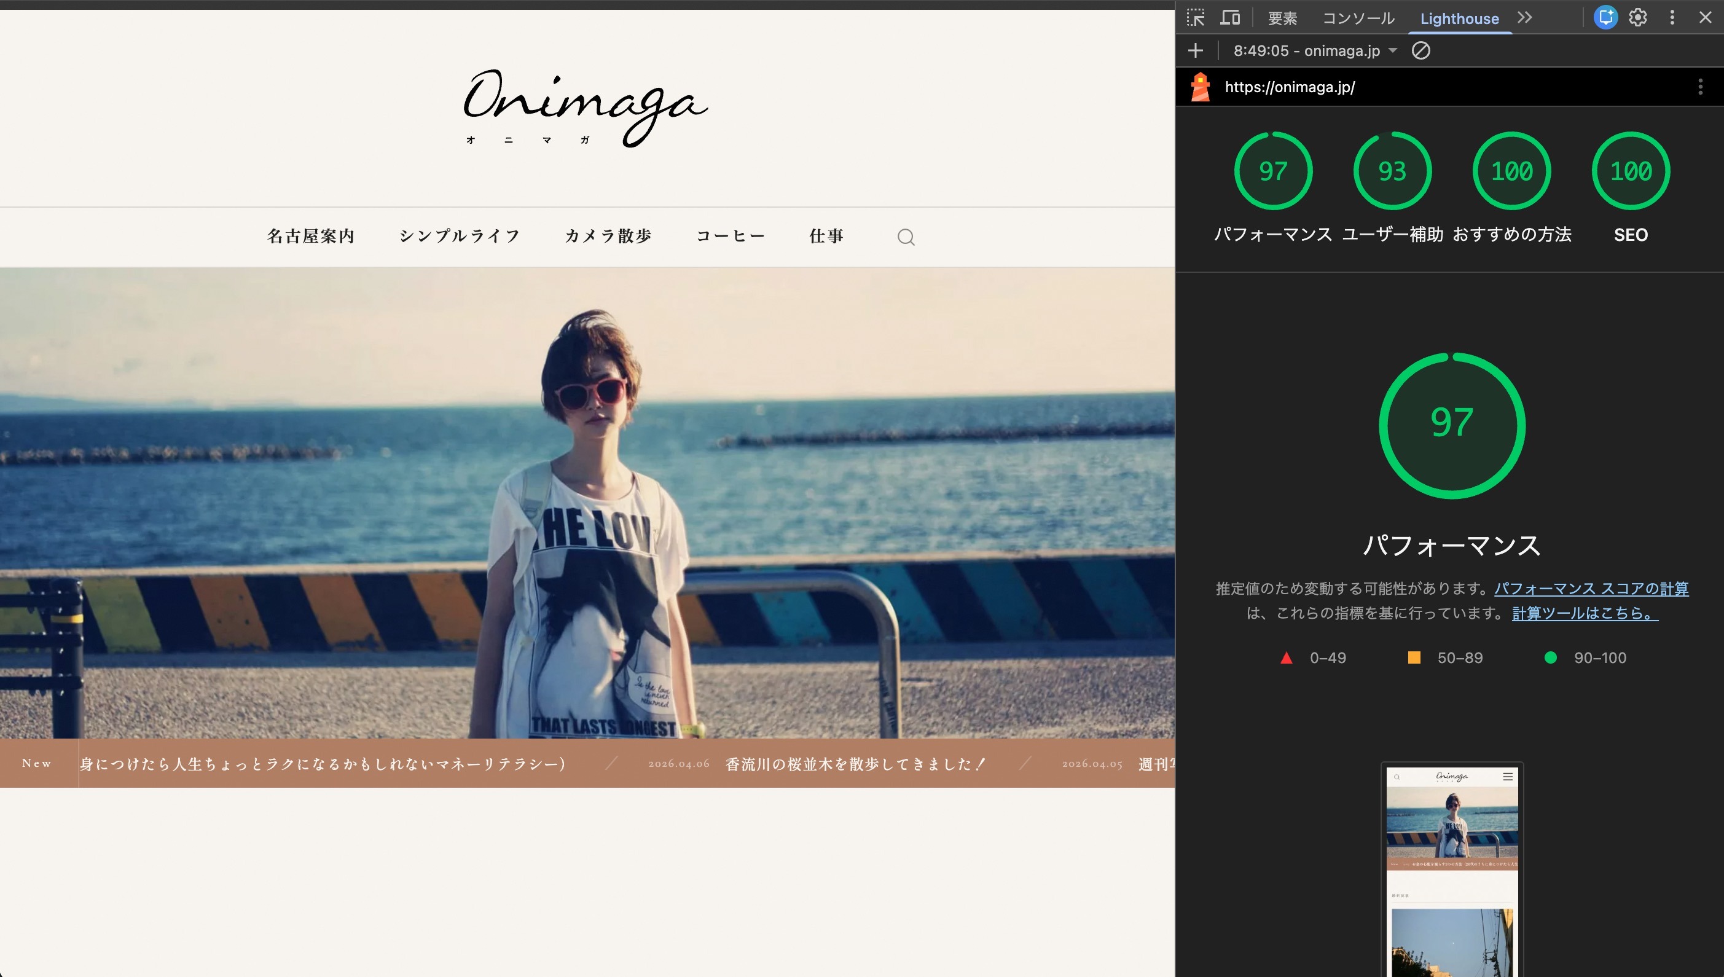Click the site search magnifier icon

click(x=906, y=237)
